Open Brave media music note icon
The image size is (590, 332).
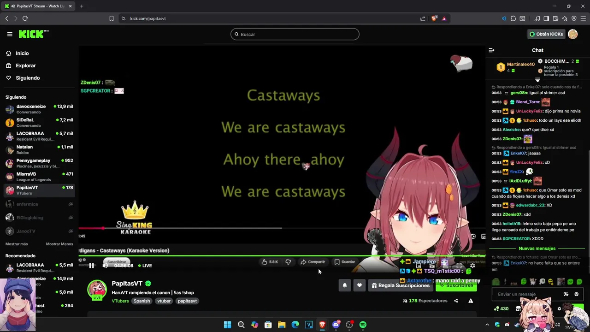coord(537,18)
